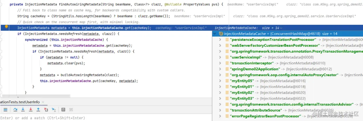Click the entry icon beside "myEntity03"

pos(227,99)
